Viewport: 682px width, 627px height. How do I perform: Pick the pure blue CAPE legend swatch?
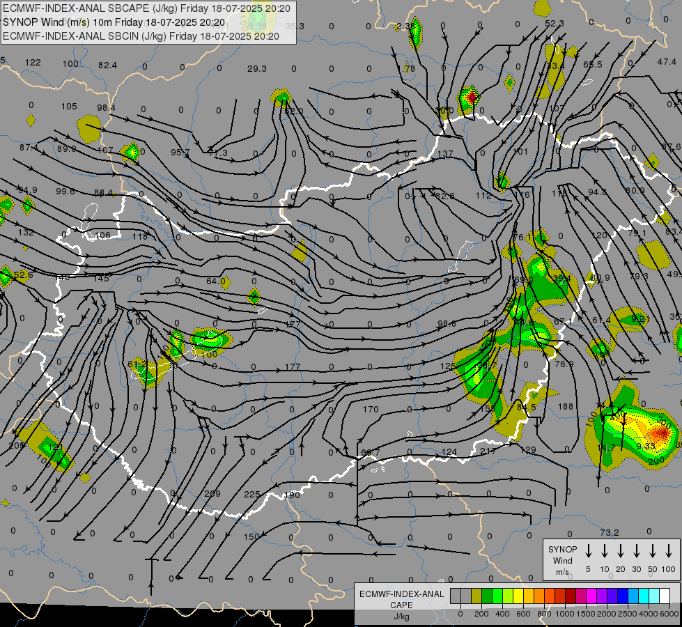pos(622,596)
